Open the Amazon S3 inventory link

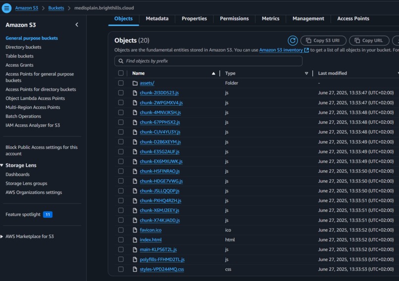pyautogui.click(x=281, y=50)
